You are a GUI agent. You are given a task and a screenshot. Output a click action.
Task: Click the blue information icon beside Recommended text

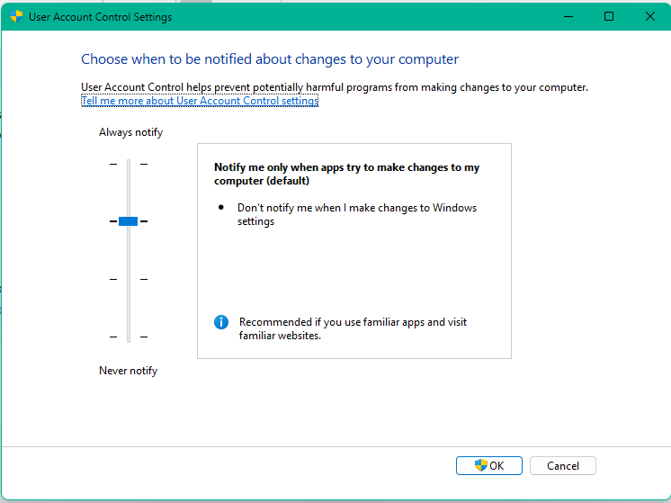pyautogui.click(x=221, y=322)
